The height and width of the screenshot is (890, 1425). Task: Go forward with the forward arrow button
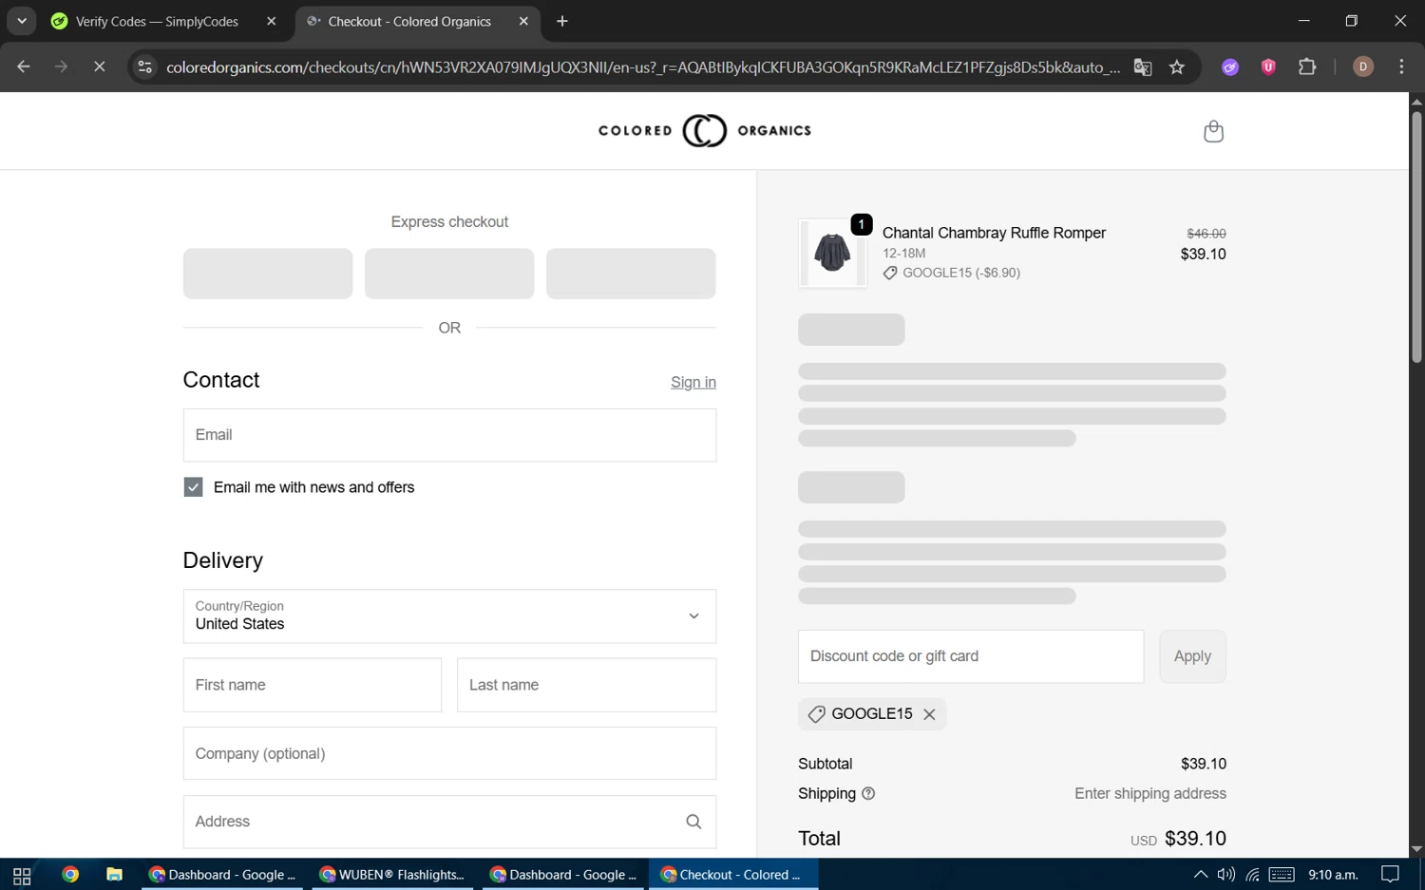point(61,66)
